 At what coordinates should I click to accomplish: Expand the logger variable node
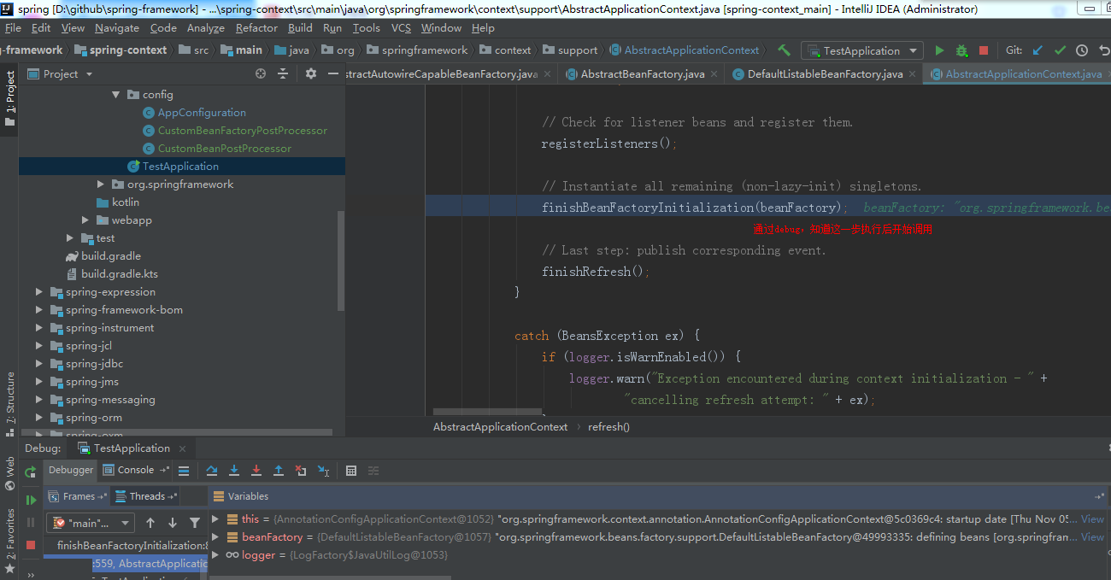(x=215, y=554)
